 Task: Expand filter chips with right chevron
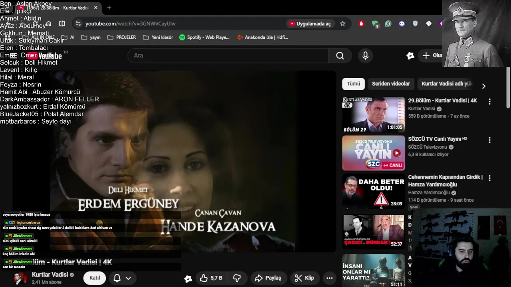pyautogui.click(x=484, y=86)
